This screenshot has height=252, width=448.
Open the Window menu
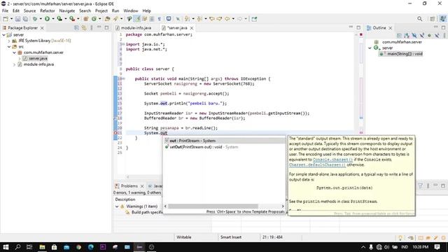tap(131, 10)
